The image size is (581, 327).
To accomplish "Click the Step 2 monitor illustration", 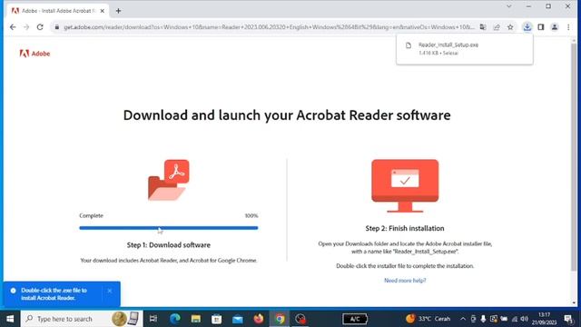I will 405,185.
